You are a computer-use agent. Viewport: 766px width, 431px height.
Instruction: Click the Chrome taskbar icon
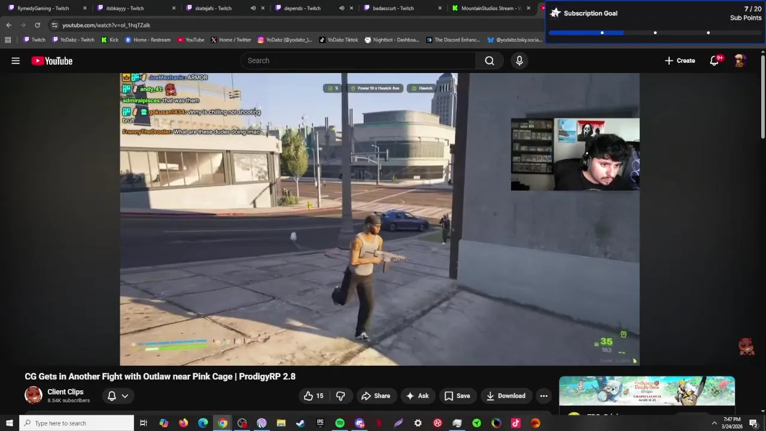tap(223, 423)
